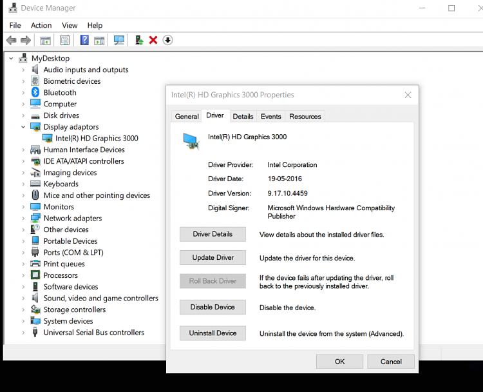Click Universal Serial Bus controllers icon
483x392 pixels.
click(x=35, y=332)
